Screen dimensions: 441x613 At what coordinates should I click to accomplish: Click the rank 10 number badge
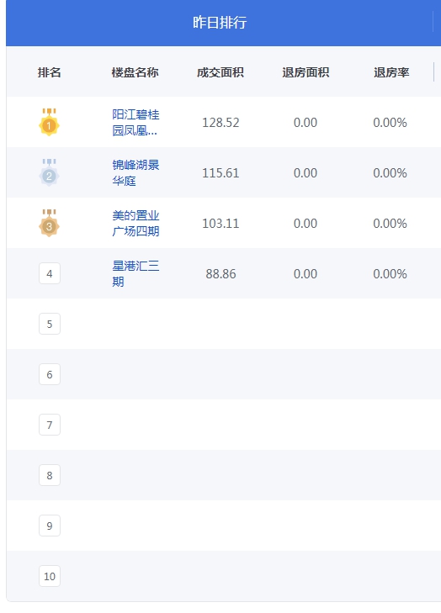(50, 576)
